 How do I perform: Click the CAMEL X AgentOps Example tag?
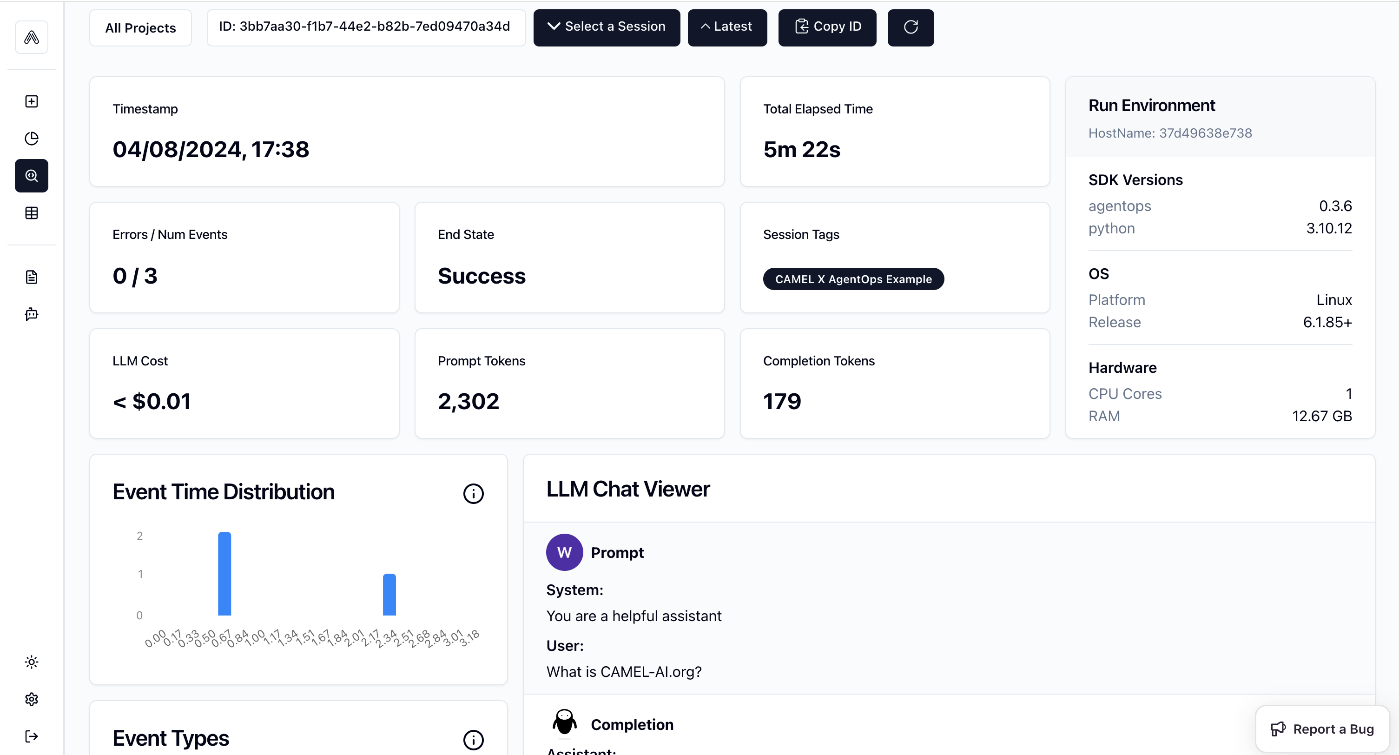853,279
